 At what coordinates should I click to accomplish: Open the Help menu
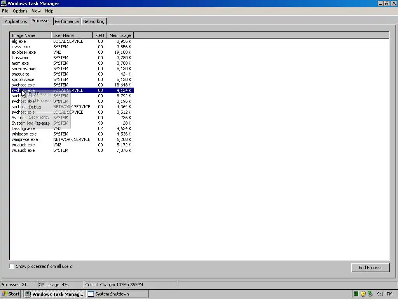[49, 11]
